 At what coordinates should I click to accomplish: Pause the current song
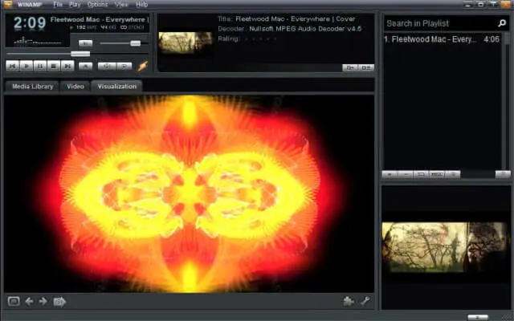click(40, 66)
